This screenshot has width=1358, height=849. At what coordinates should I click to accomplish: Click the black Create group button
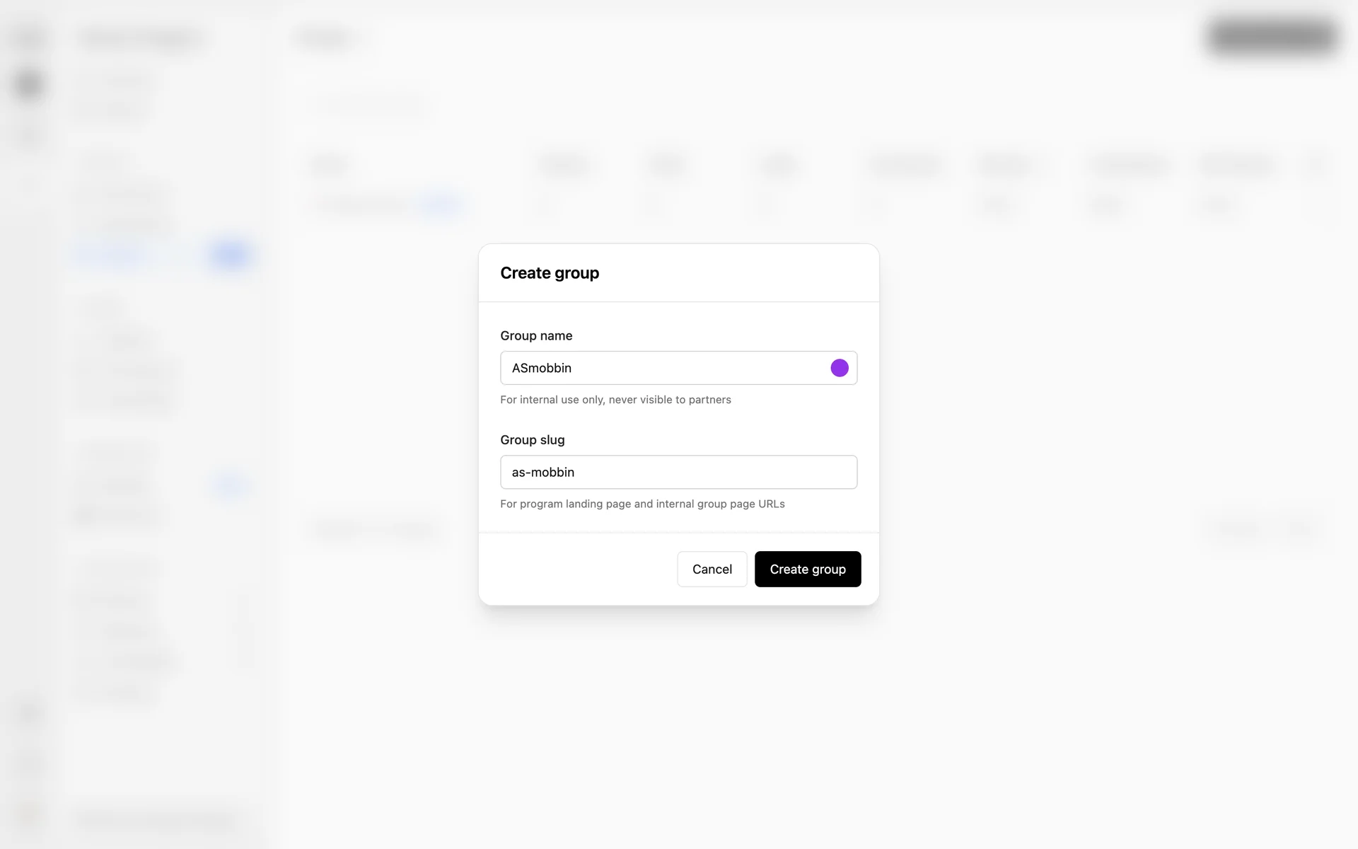807,569
